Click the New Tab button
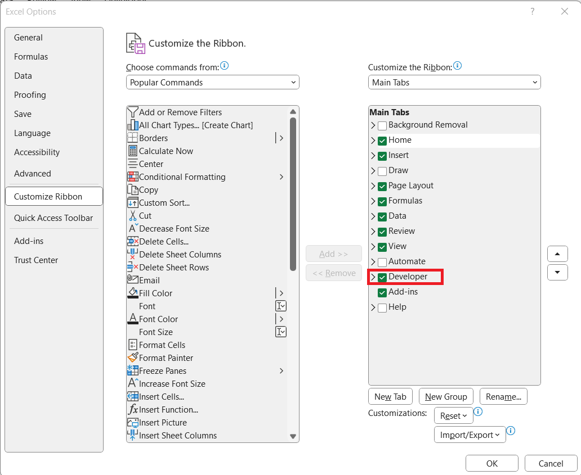 coord(390,396)
